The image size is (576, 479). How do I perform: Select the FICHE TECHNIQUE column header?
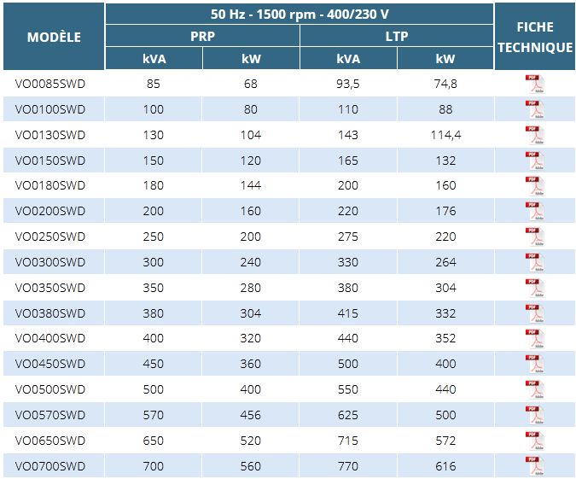(535, 37)
